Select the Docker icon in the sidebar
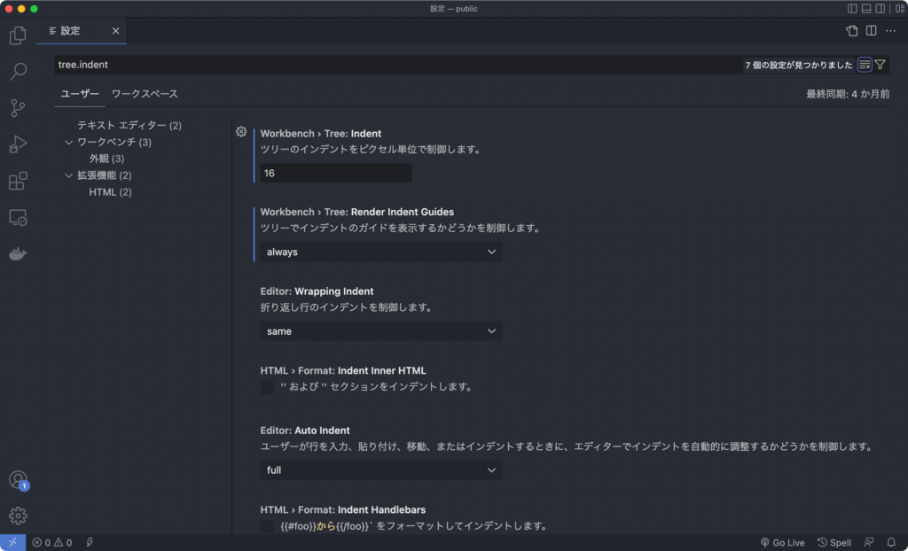 point(18,253)
